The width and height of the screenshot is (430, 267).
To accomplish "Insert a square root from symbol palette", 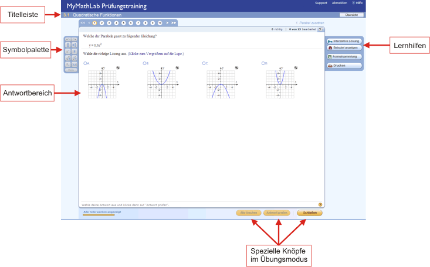I will coord(67,58).
